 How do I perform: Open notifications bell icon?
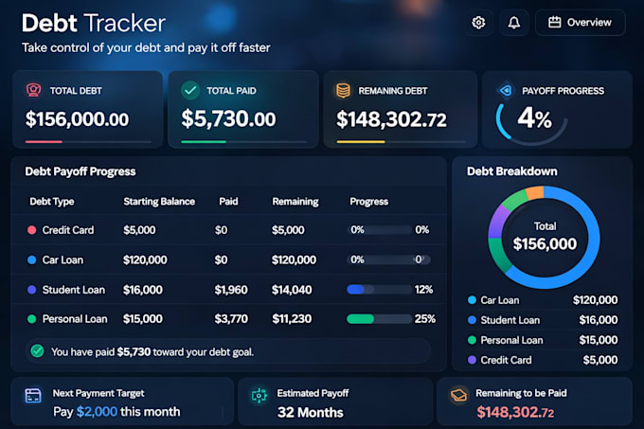point(514,23)
